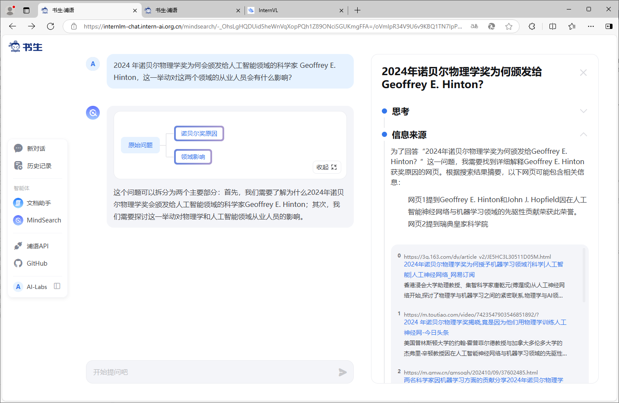This screenshot has width=619, height=403.
Task: Click the 3g.163.com source URL
Action: [477, 257]
